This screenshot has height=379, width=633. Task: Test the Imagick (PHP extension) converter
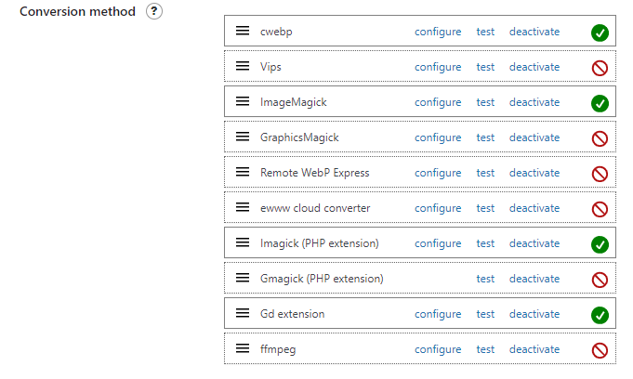[x=485, y=243]
